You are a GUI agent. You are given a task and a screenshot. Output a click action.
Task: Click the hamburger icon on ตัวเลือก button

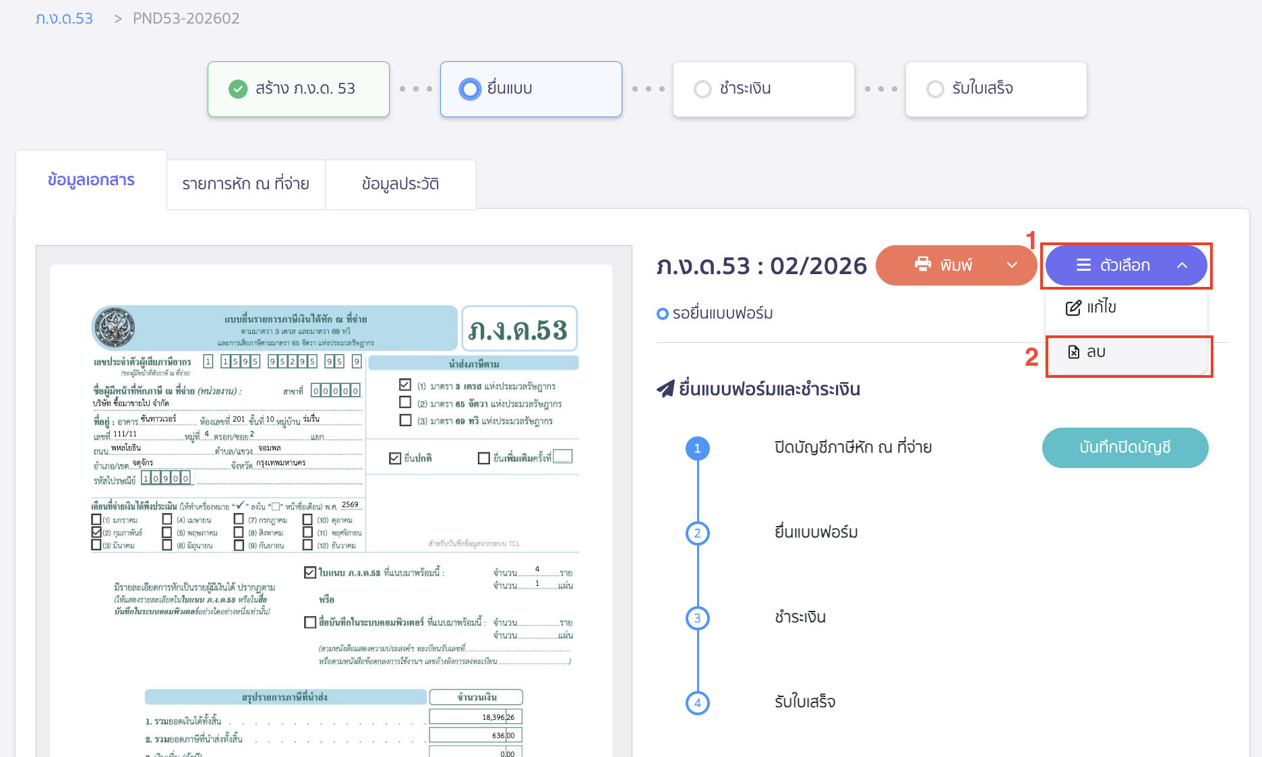[x=1083, y=265]
